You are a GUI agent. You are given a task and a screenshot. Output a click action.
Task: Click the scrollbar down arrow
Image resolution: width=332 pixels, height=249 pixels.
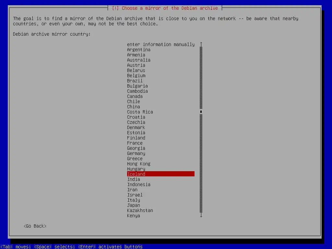(x=201, y=215)
